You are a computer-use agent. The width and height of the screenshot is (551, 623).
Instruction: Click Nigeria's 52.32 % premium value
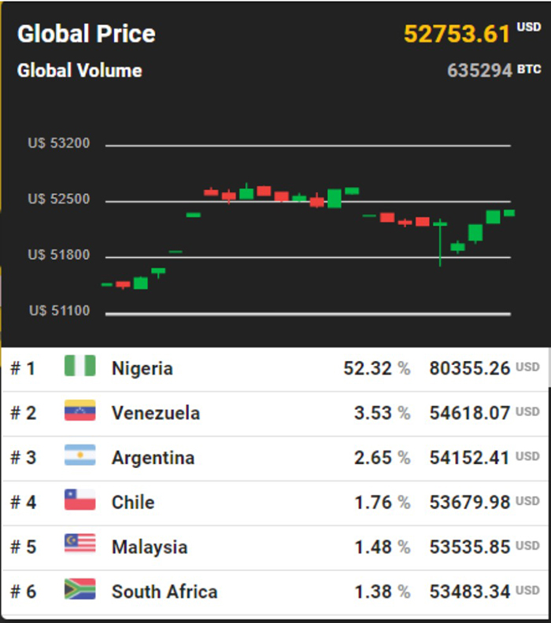(x=368, y=368)
